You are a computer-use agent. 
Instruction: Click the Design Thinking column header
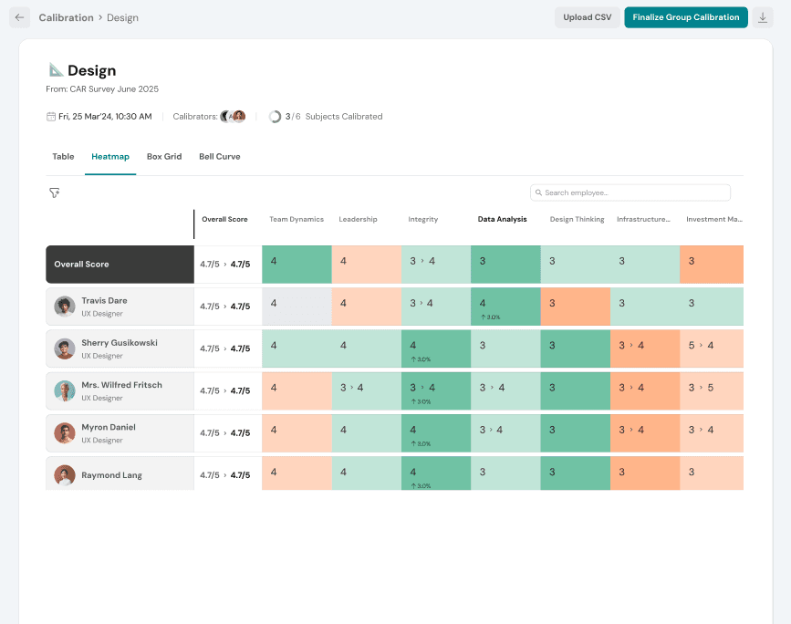577,220
